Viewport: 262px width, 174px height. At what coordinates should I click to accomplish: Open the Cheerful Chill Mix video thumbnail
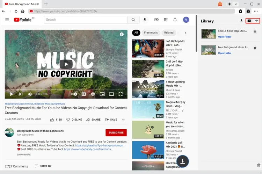pos(148,89)
